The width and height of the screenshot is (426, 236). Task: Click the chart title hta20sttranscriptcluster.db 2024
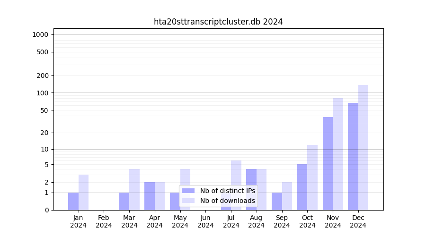[218, 22]
